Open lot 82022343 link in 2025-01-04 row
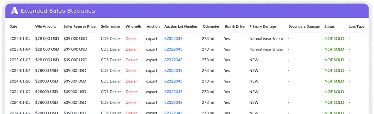The image size is (374, 114). (173, 49)
